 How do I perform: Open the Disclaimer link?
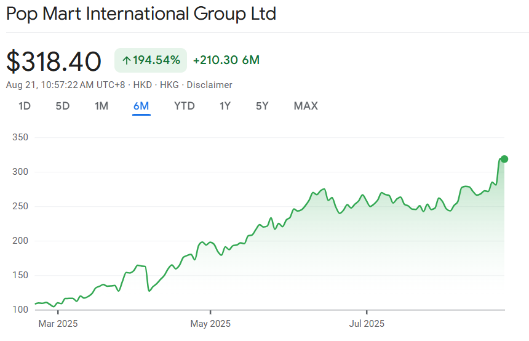(209, 85)
